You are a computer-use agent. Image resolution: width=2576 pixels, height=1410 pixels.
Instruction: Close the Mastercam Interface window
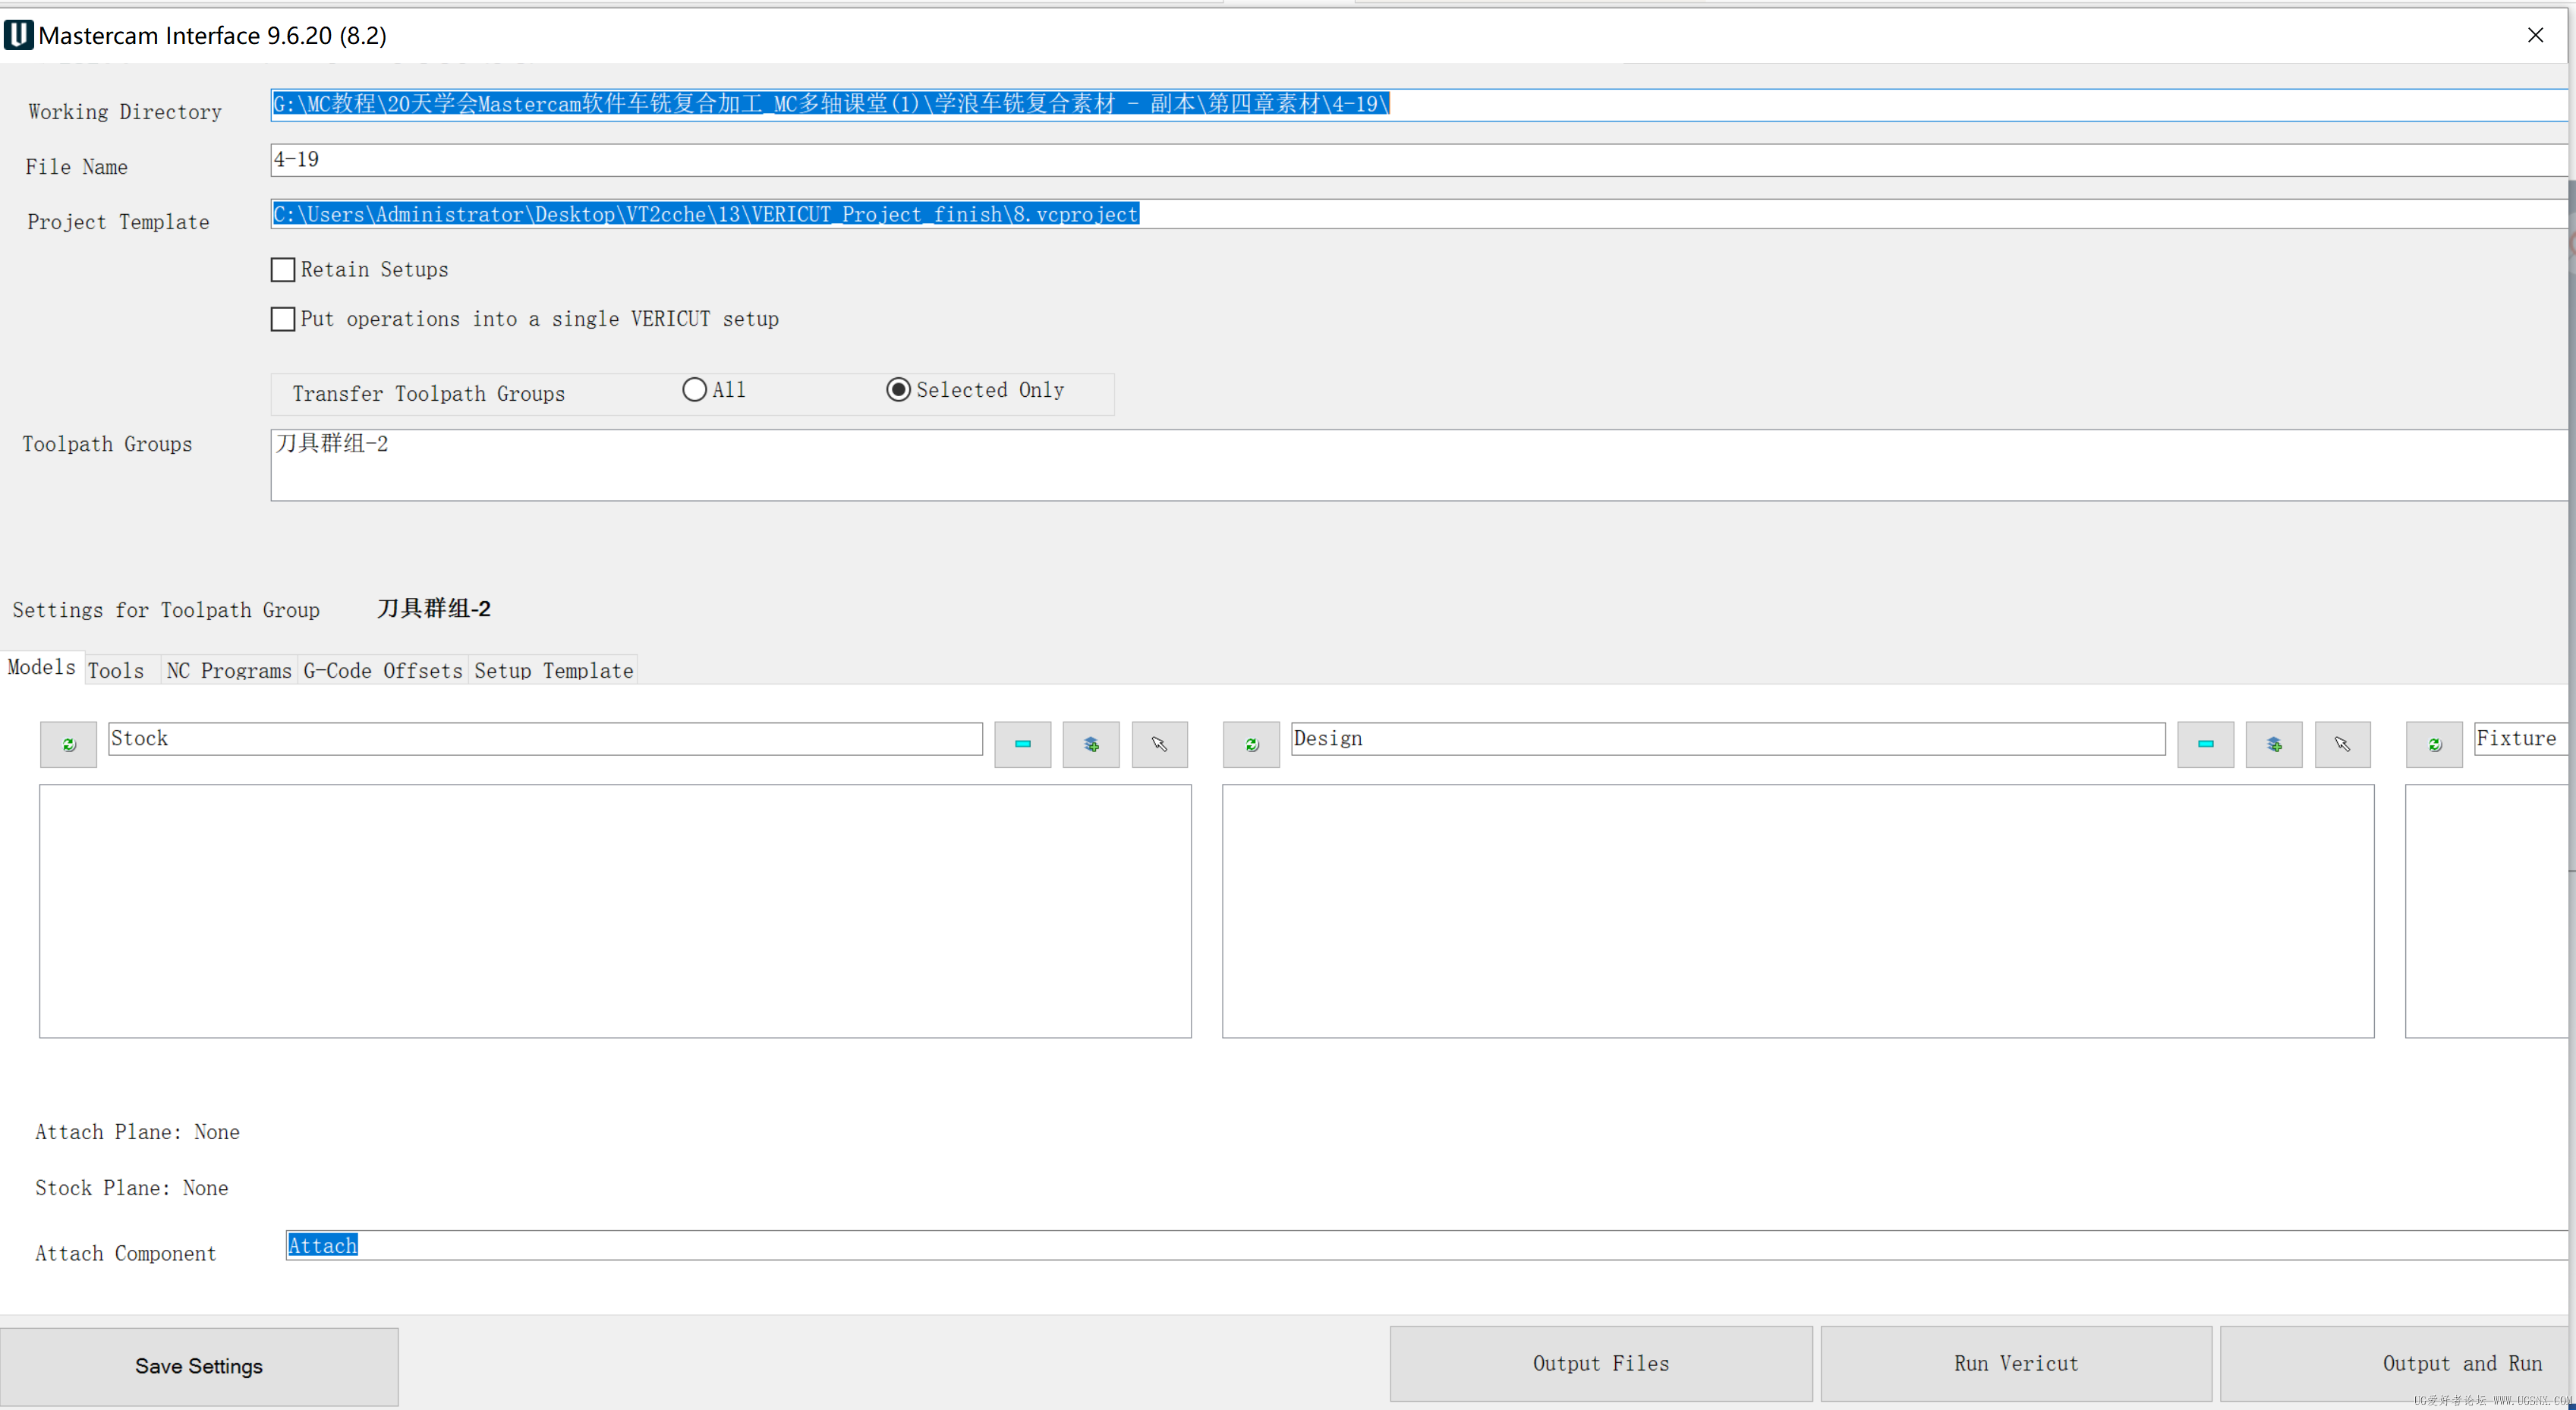click(2535, 35)
